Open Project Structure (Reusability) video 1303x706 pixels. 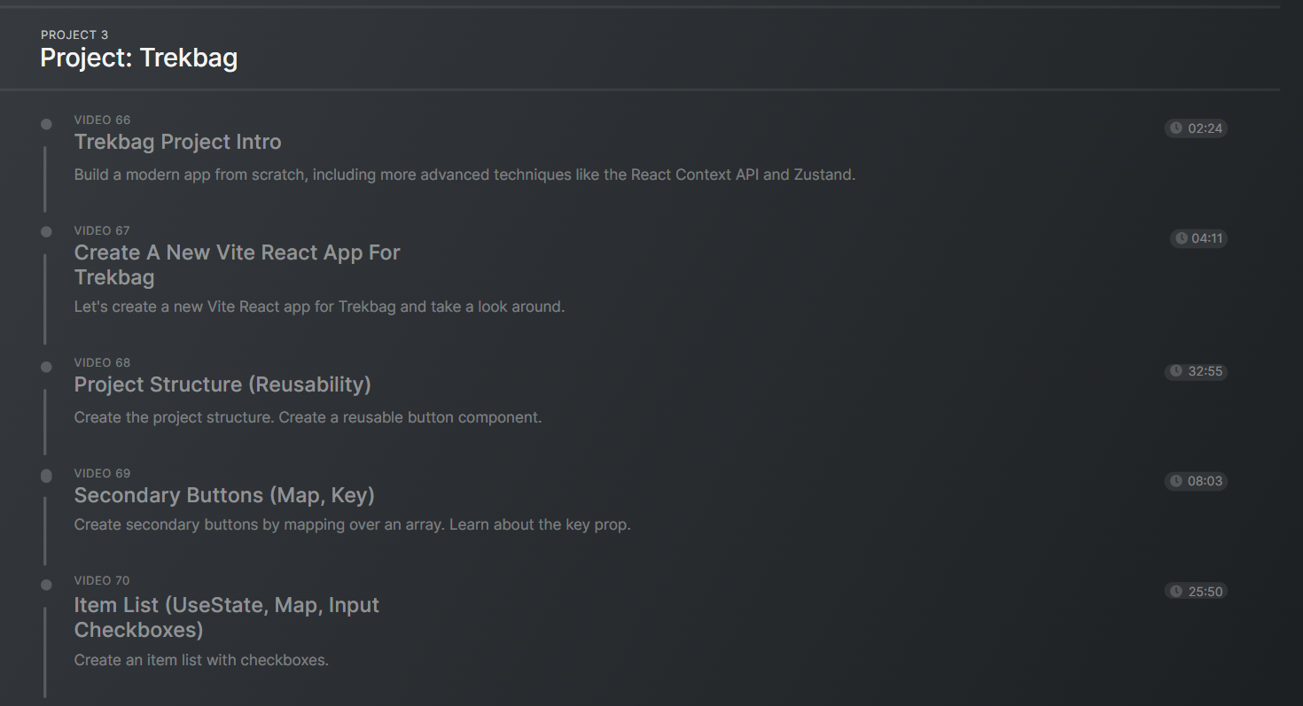[222, 384]
